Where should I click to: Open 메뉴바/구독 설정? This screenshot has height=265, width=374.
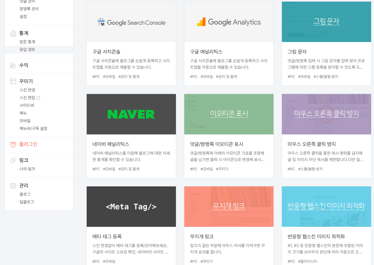pos(33,128)
